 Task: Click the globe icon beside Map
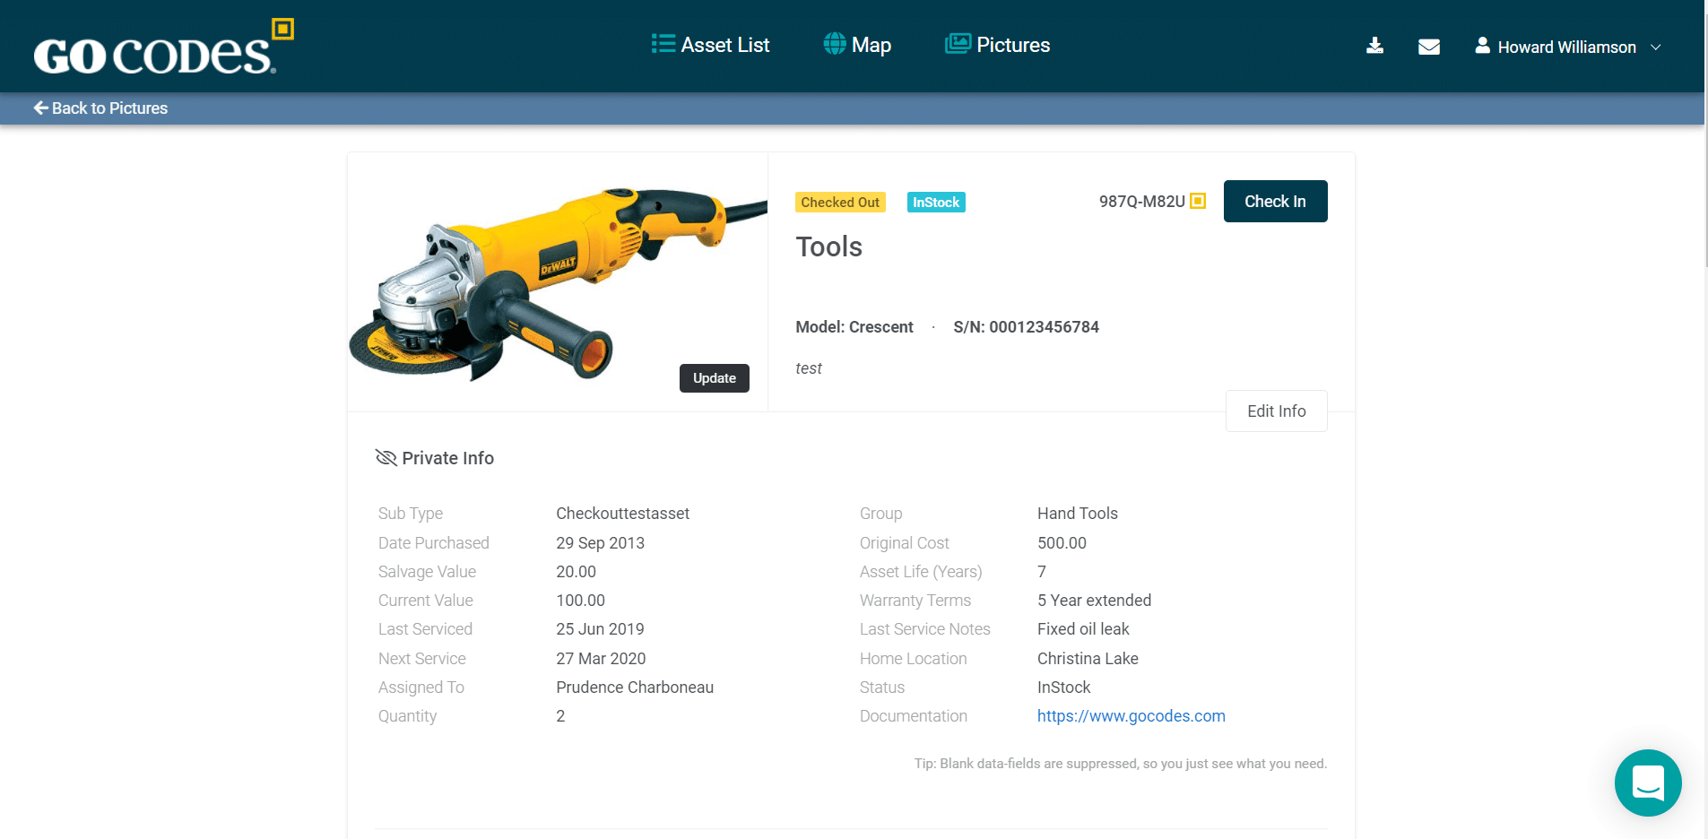pyautogui.click(x=834, y=44)
